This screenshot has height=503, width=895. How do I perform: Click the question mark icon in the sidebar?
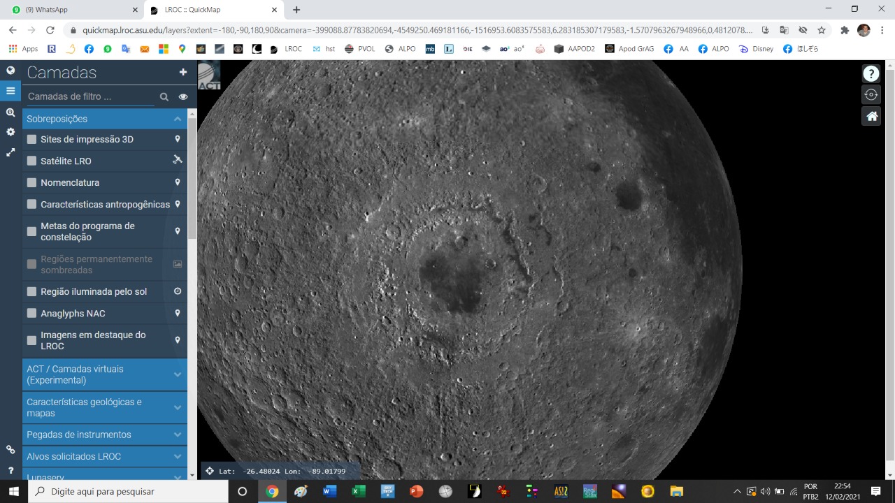10,470
